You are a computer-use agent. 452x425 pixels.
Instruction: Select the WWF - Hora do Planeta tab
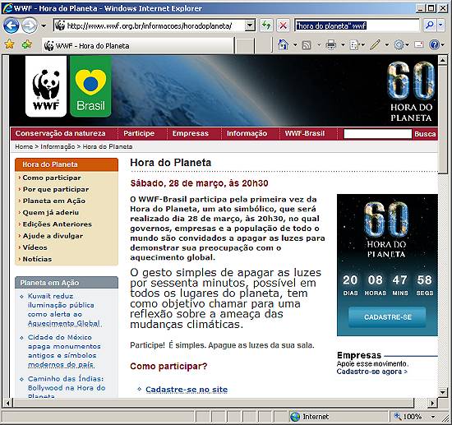138,45
